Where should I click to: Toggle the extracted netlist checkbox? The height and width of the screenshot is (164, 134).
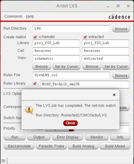[85, 37]
